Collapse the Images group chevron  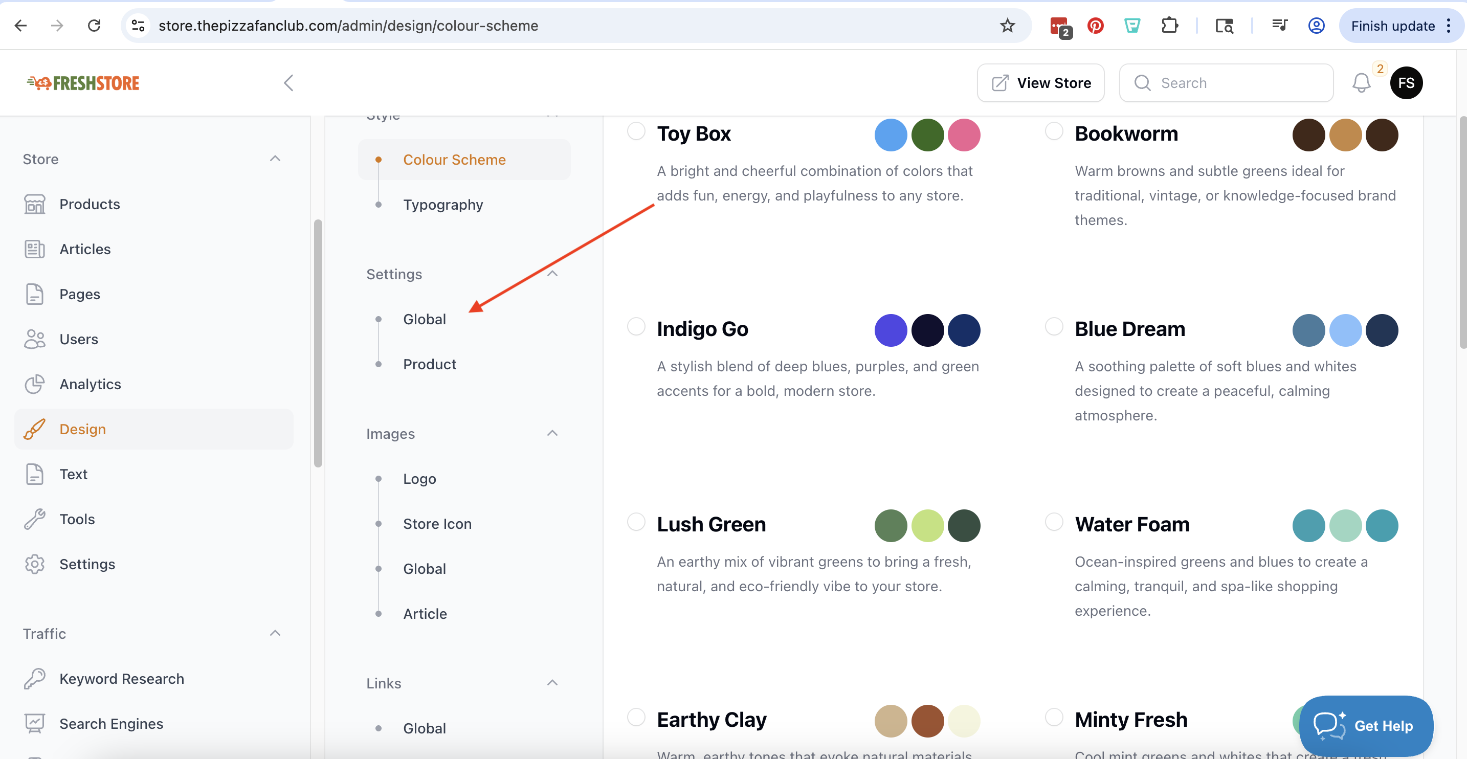pos(552,433)
